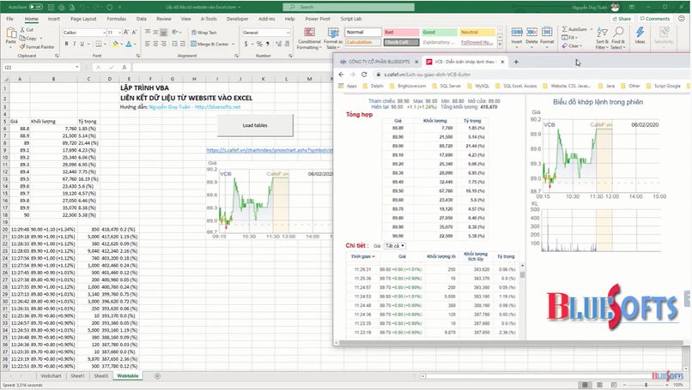Screen dimensions: 692x390
Task: Open the Developer ribbon tab
Action: (x=238, y=19)
